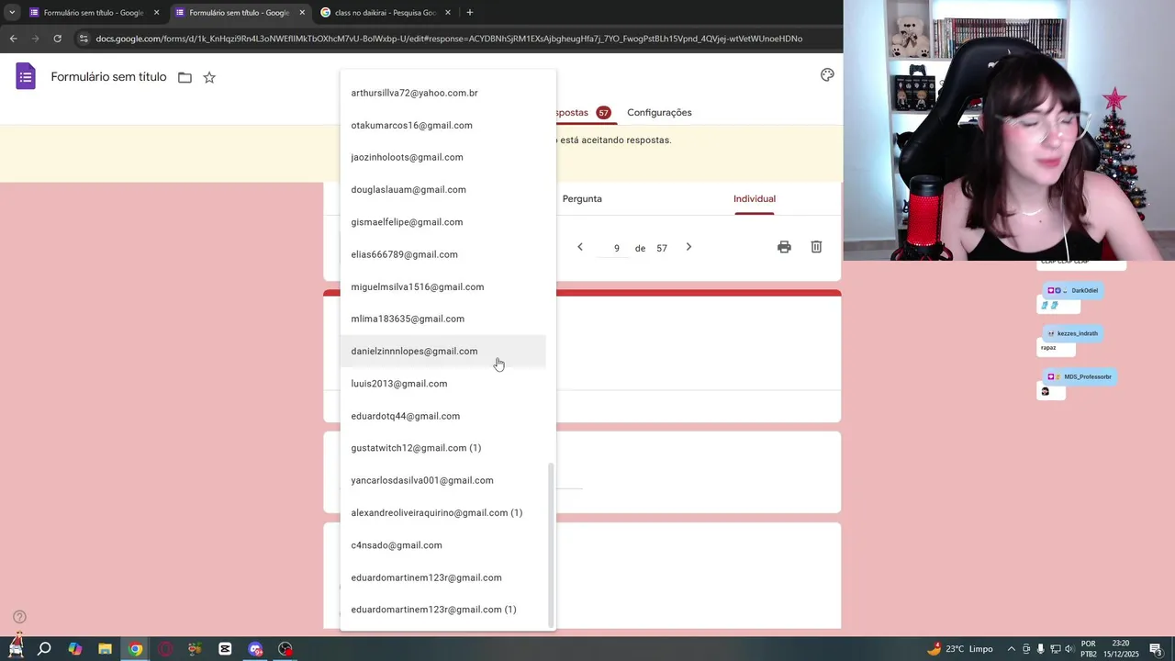The height and width of the screenshot is (661, 1175).
Task: View site information icon in address bar
Action: 84,39
